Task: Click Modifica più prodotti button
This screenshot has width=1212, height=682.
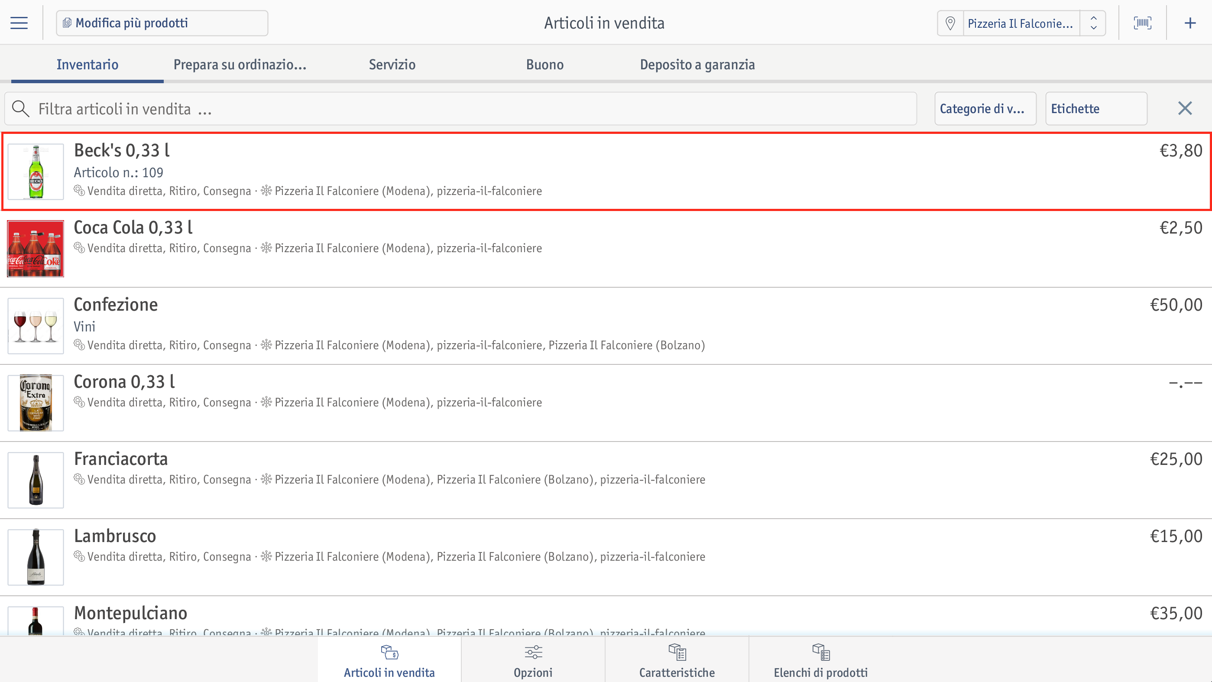Action: 162,23
